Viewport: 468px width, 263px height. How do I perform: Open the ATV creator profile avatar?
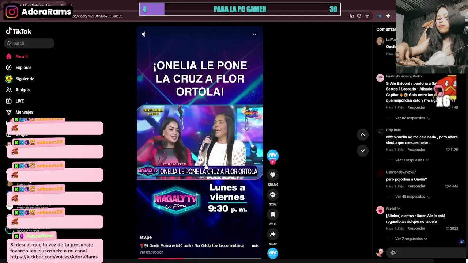pyautogui.click(x=273, y=155)
